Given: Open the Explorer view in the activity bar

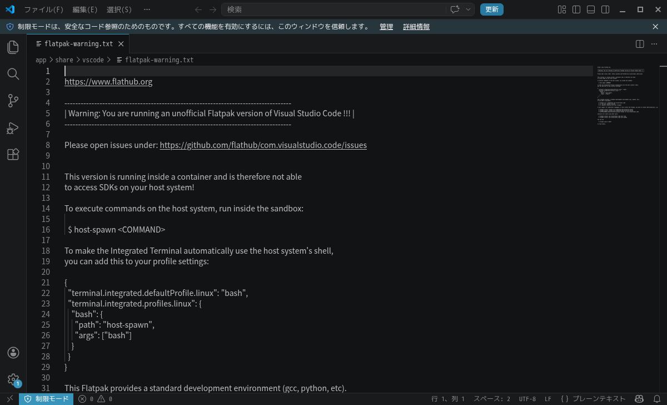Looking at the screenshot, I should pos(13,47).
